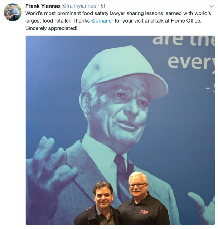Click the "ever" lettering on the wall
Screen dimensions: 218x229
click(x=191, y=63)
